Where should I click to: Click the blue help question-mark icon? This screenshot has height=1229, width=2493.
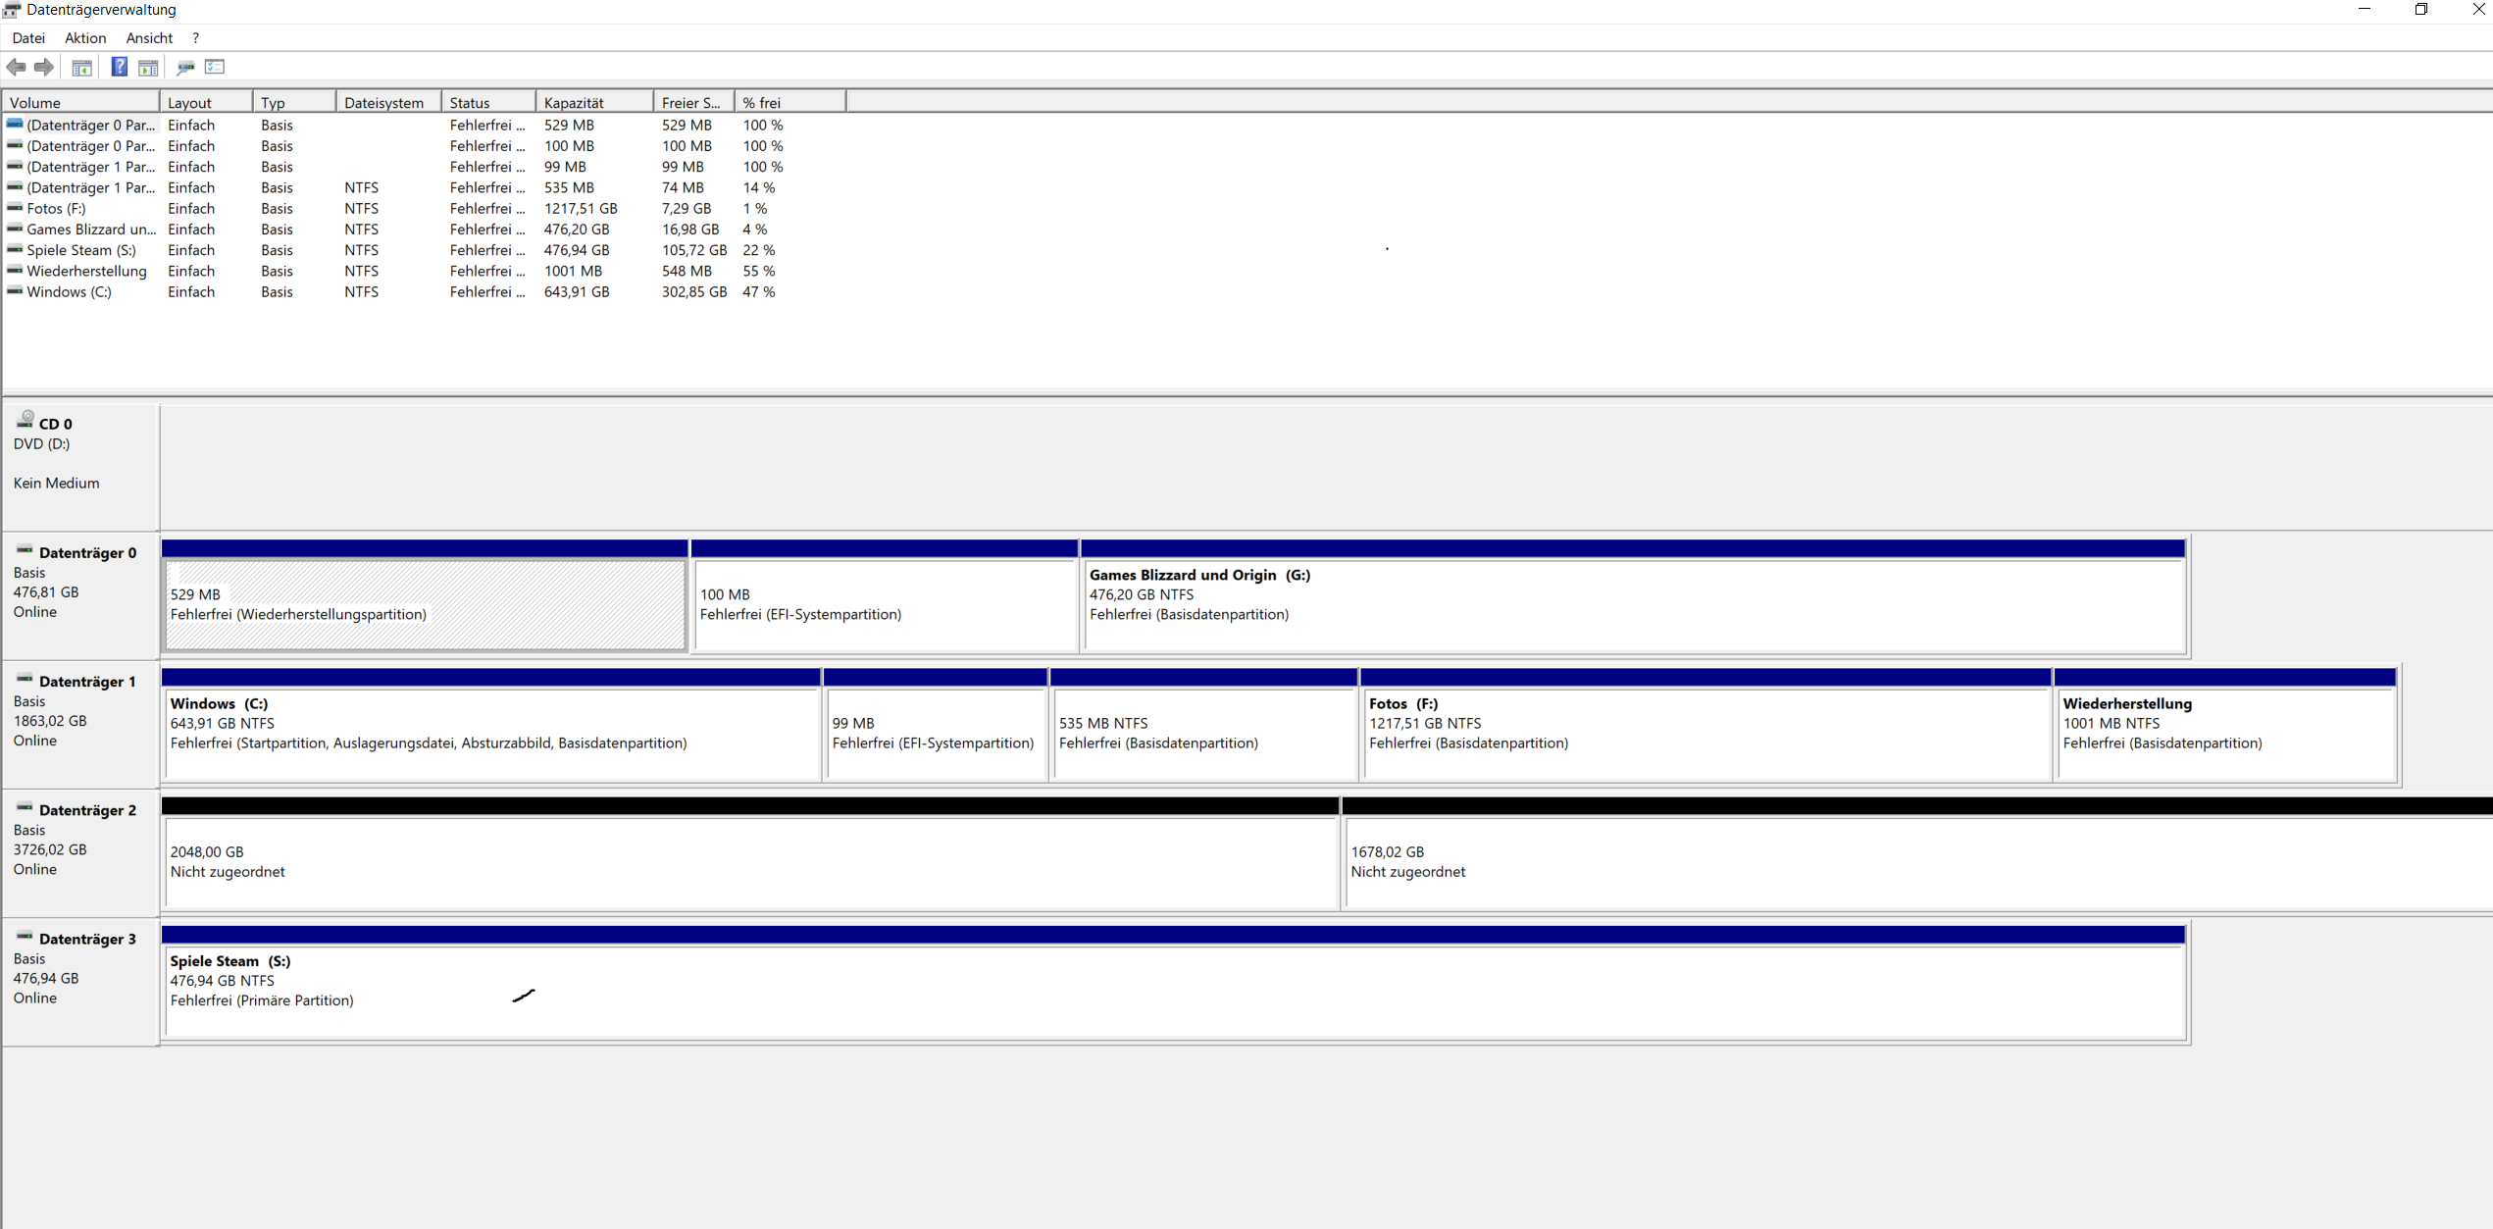pyautogui.click(x=119, y=67)
